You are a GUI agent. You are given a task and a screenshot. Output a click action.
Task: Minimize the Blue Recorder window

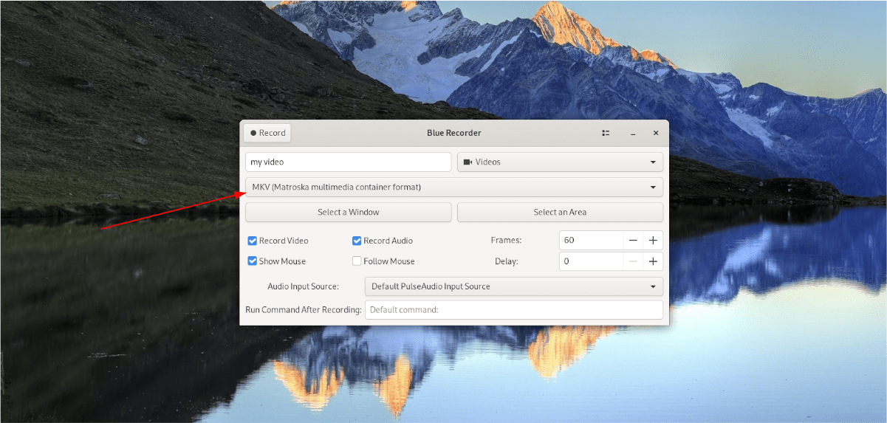pos(633,133)
